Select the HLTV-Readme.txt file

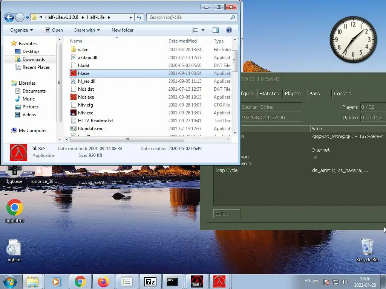(95, 121)
